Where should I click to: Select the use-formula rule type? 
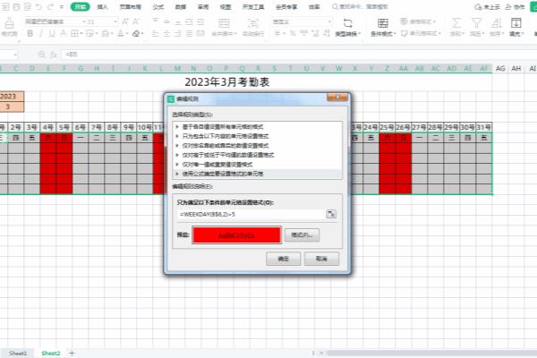tap(257, 174)
